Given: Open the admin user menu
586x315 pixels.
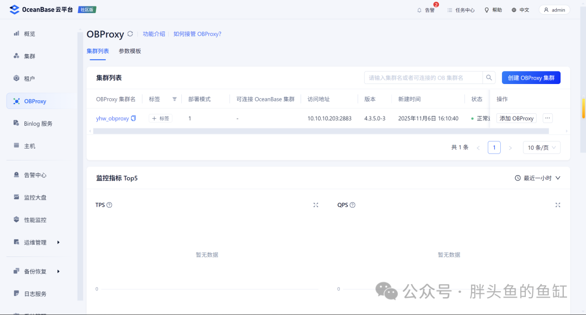Looking at the screenshot, I should [554, 10].
